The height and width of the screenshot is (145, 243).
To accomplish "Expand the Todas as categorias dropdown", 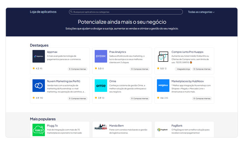I will (201, 12).
